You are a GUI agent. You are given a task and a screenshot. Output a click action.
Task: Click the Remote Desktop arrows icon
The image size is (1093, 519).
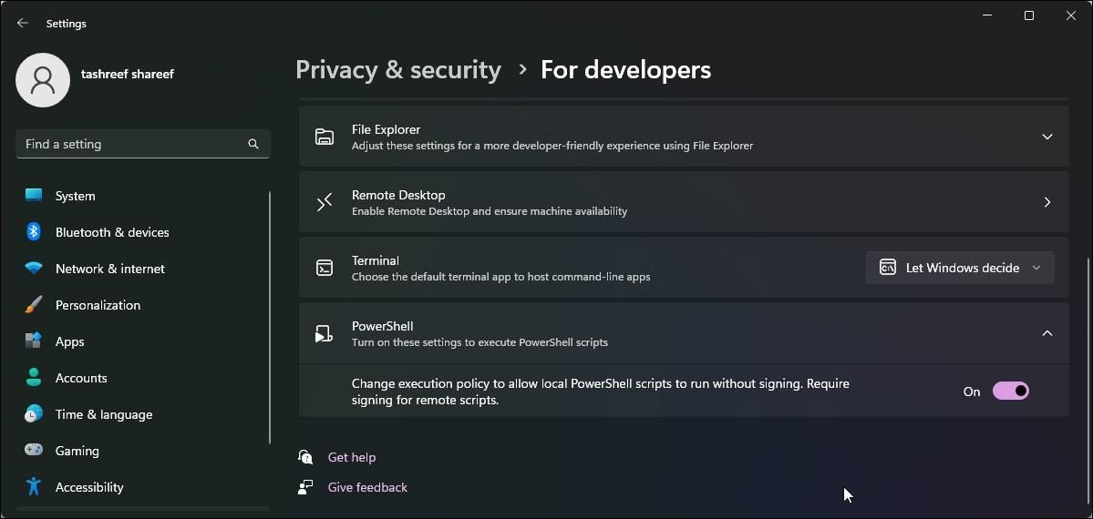click(x=325, y=202)
